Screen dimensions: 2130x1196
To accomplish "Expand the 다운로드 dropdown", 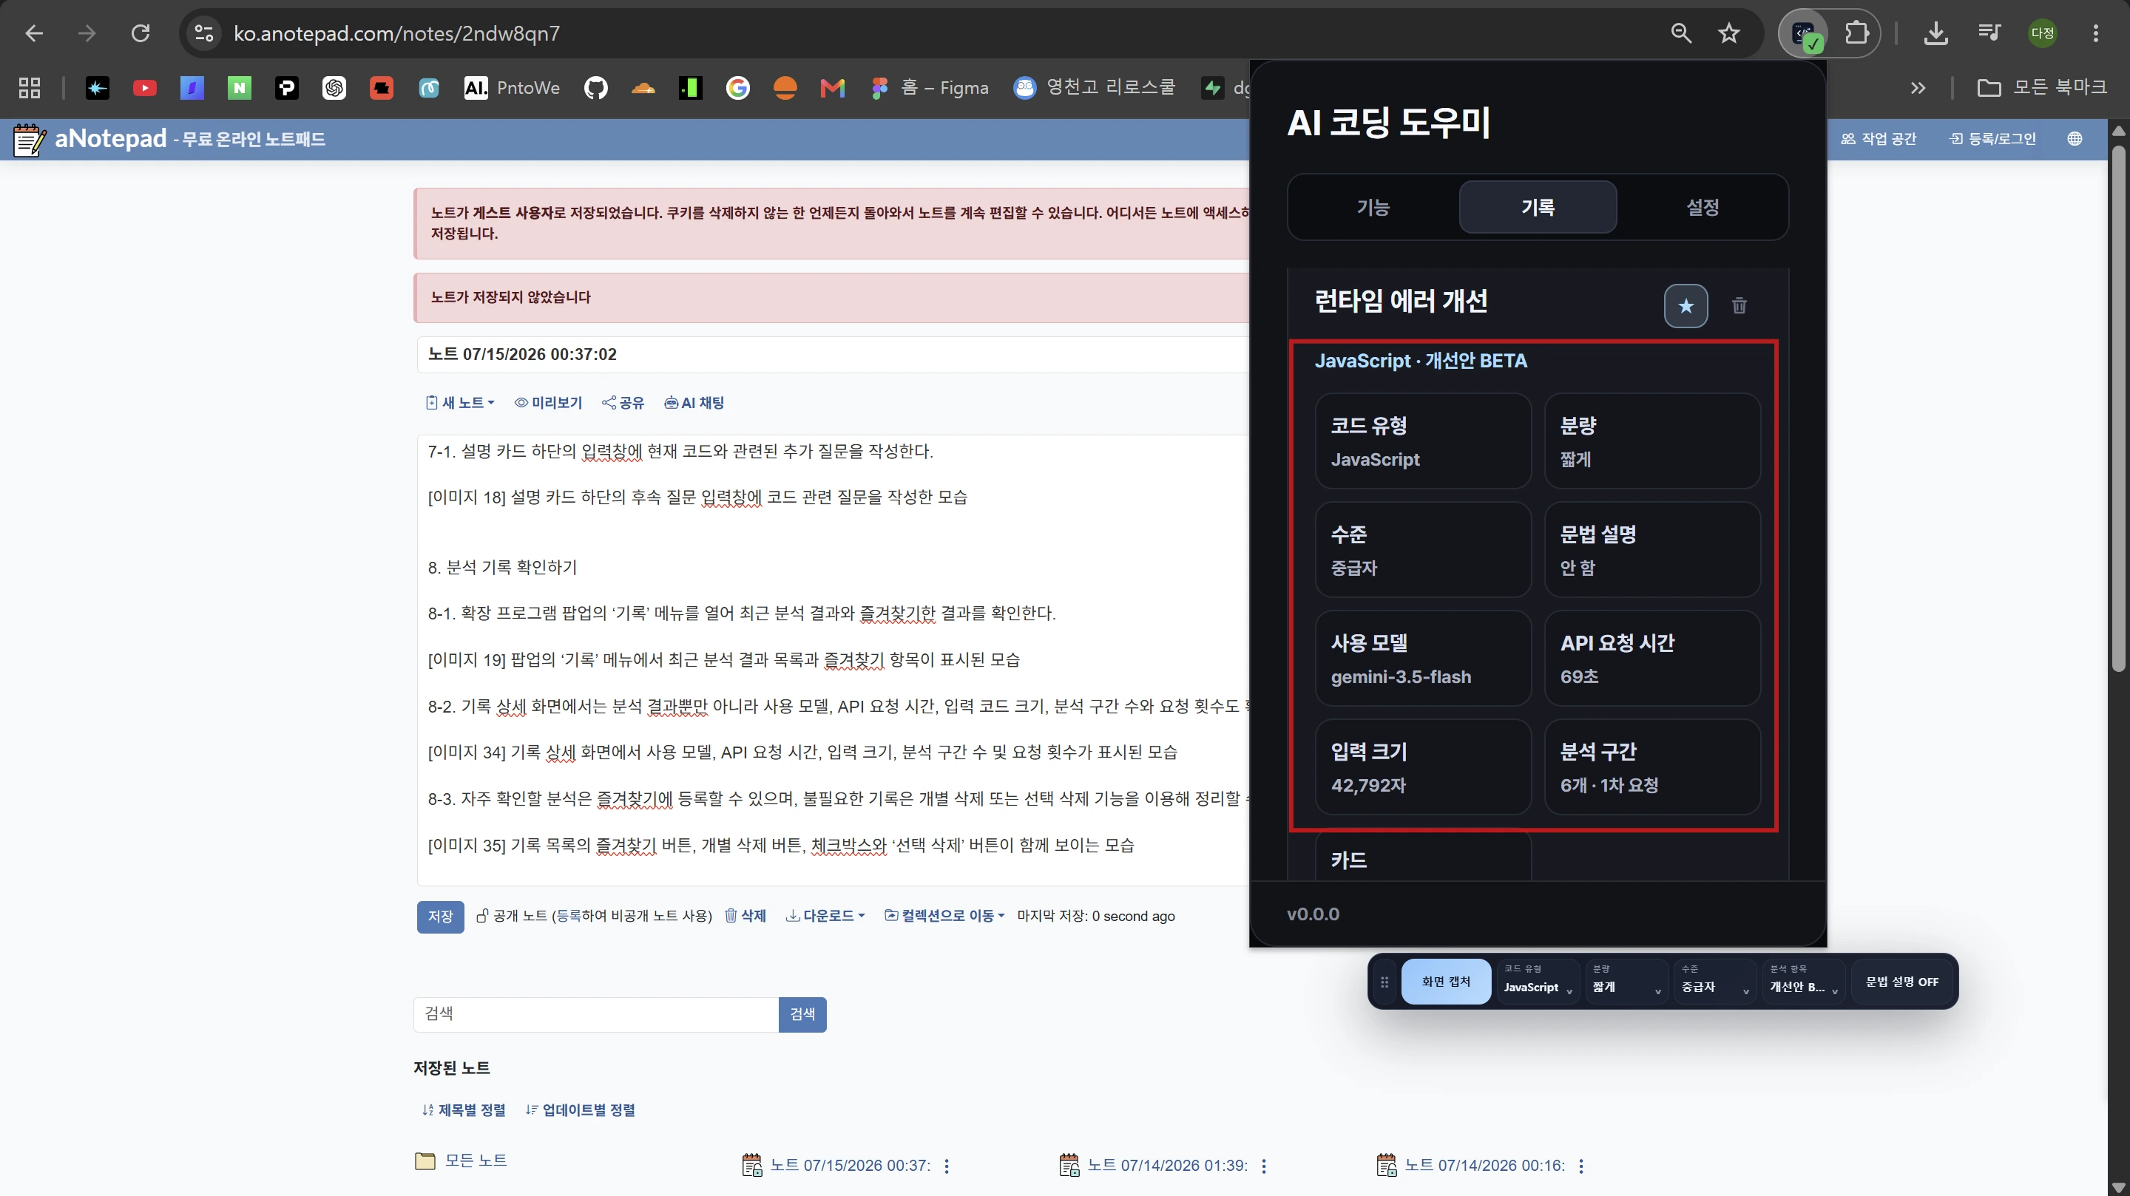I will pyautogui.click(x=825, y=916).
